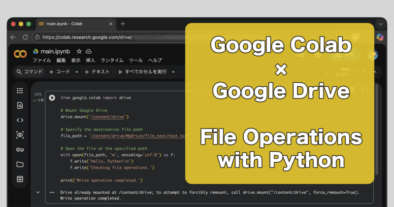Open the 編集 menu
Screen dimensions: 394x207
coord(61,60)
